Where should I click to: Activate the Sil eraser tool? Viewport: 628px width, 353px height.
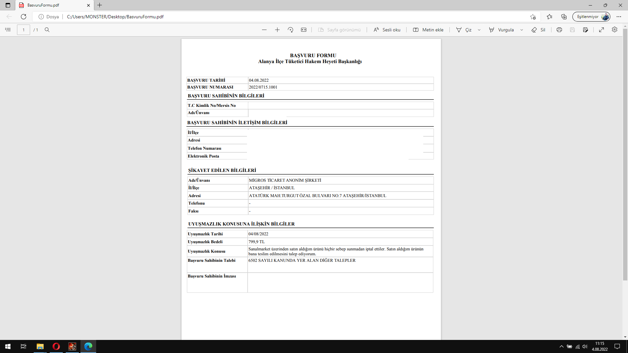click(538, 30)
